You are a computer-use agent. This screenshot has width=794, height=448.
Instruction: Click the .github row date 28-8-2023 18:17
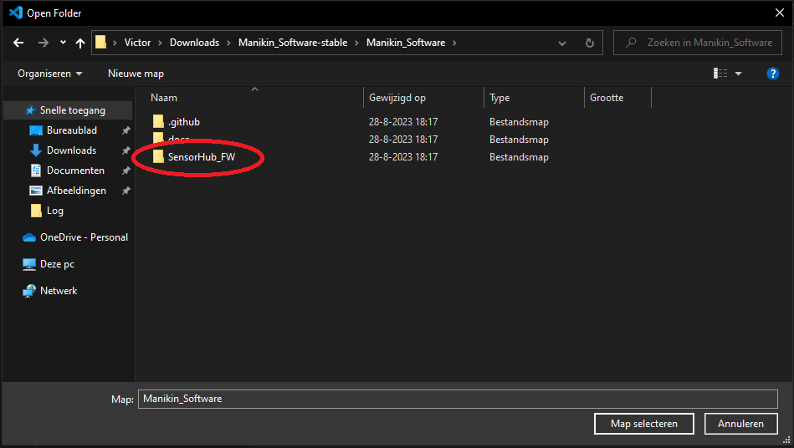[x=403, y=122]
